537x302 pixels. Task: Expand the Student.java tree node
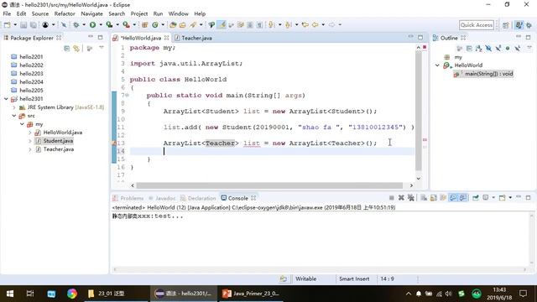pyautogui.click(x=30, y=141)
